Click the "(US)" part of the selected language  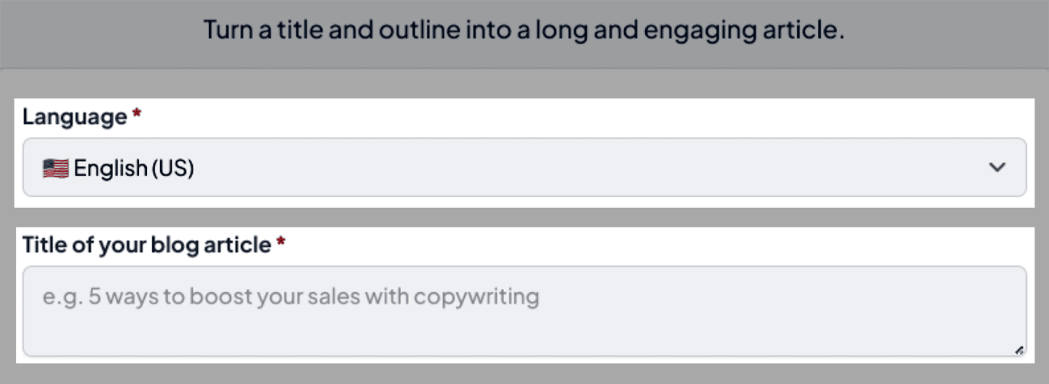coord(173,168)
